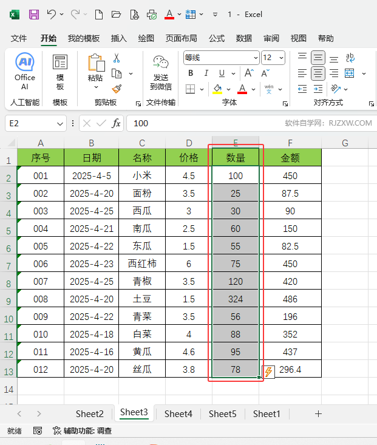Click the Merge and Center icon
Image resolution: width=377 pixels, height=445 pixels.
click(350, 73)
